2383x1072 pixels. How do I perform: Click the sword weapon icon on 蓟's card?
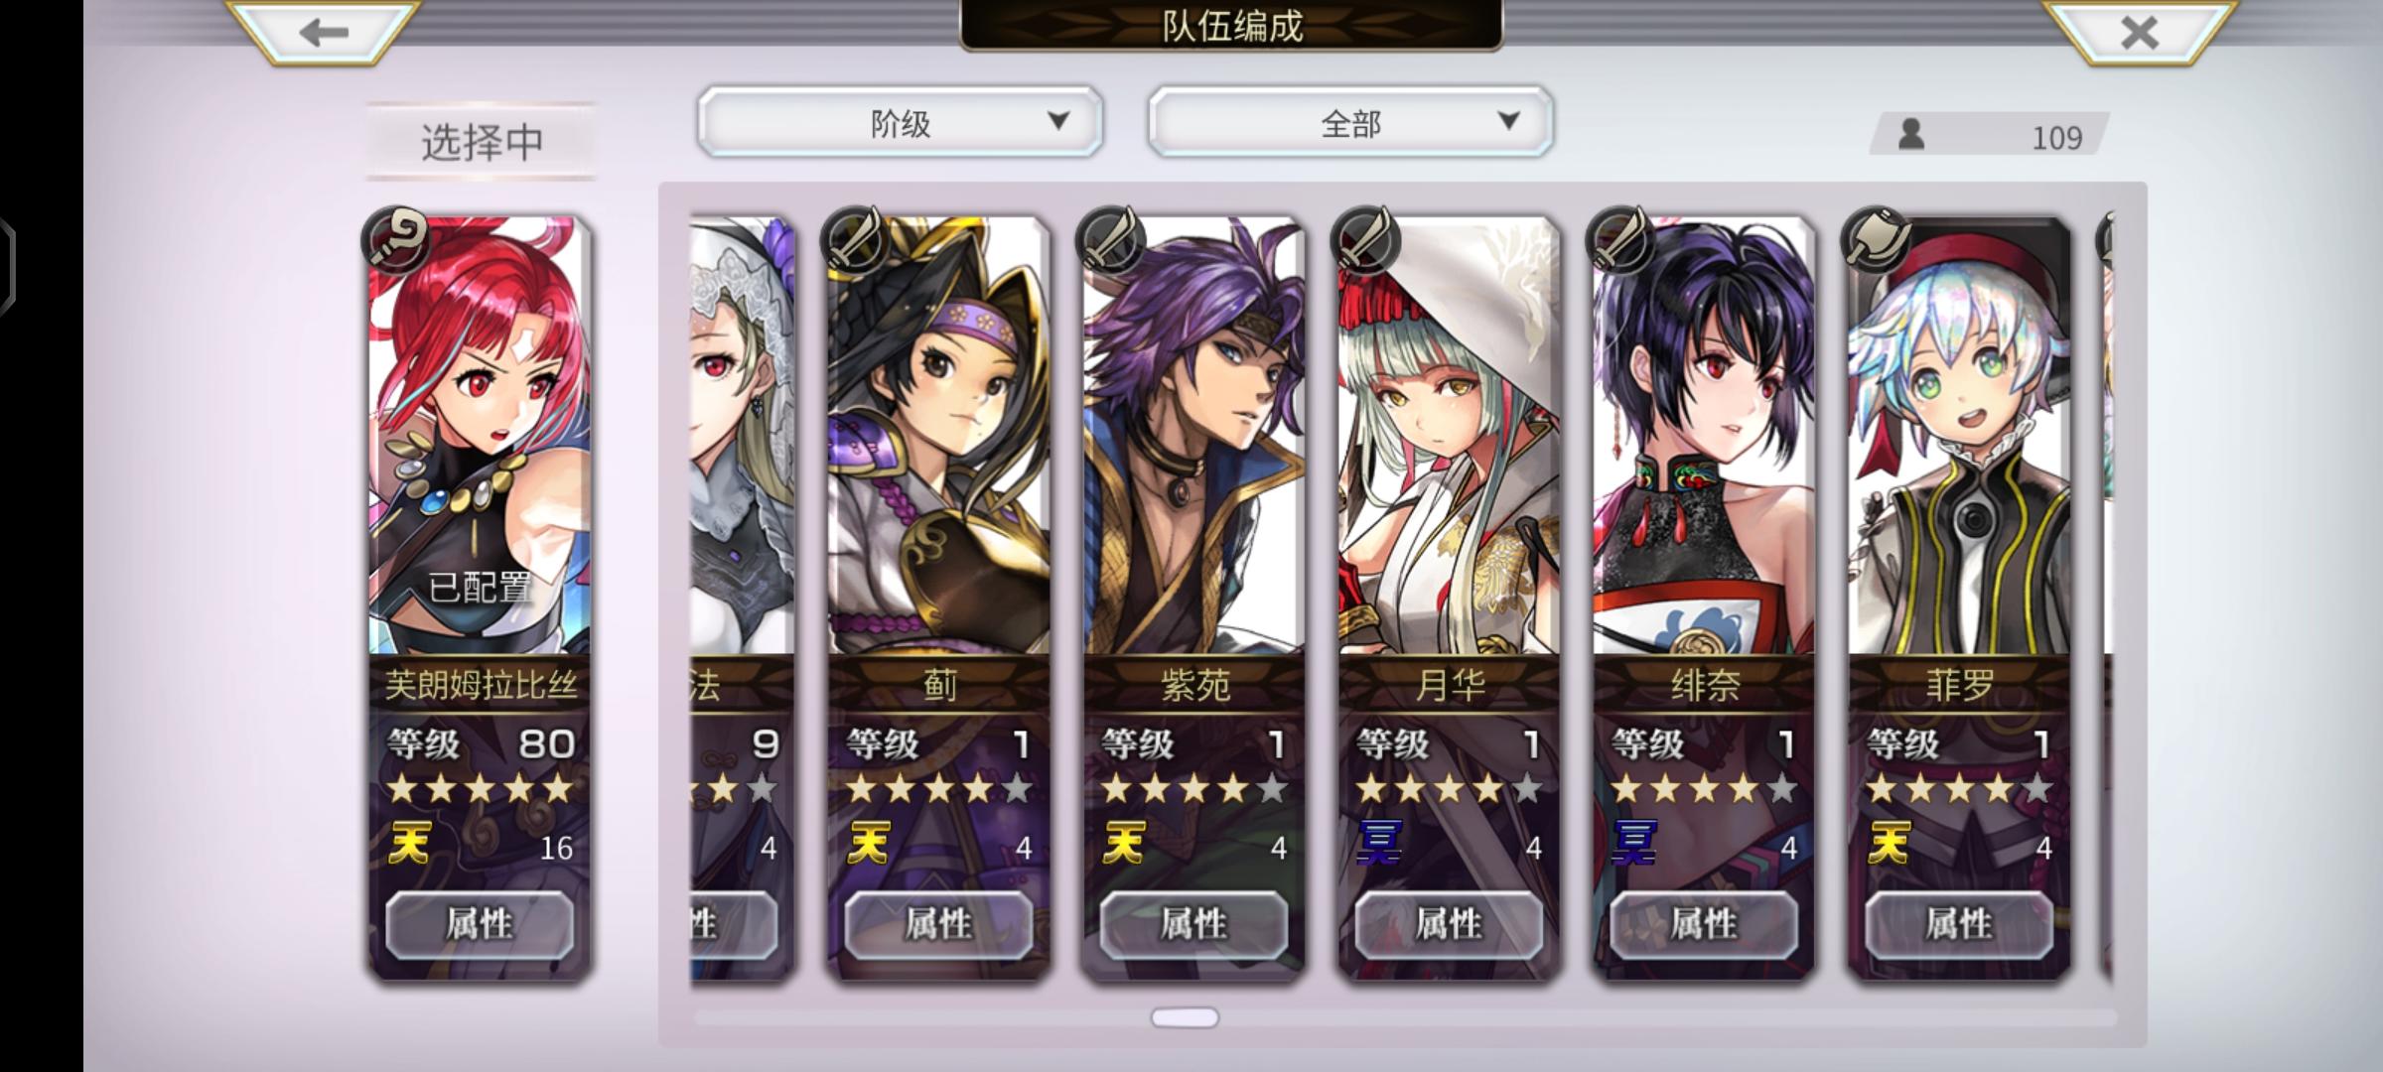pos(854,240)
